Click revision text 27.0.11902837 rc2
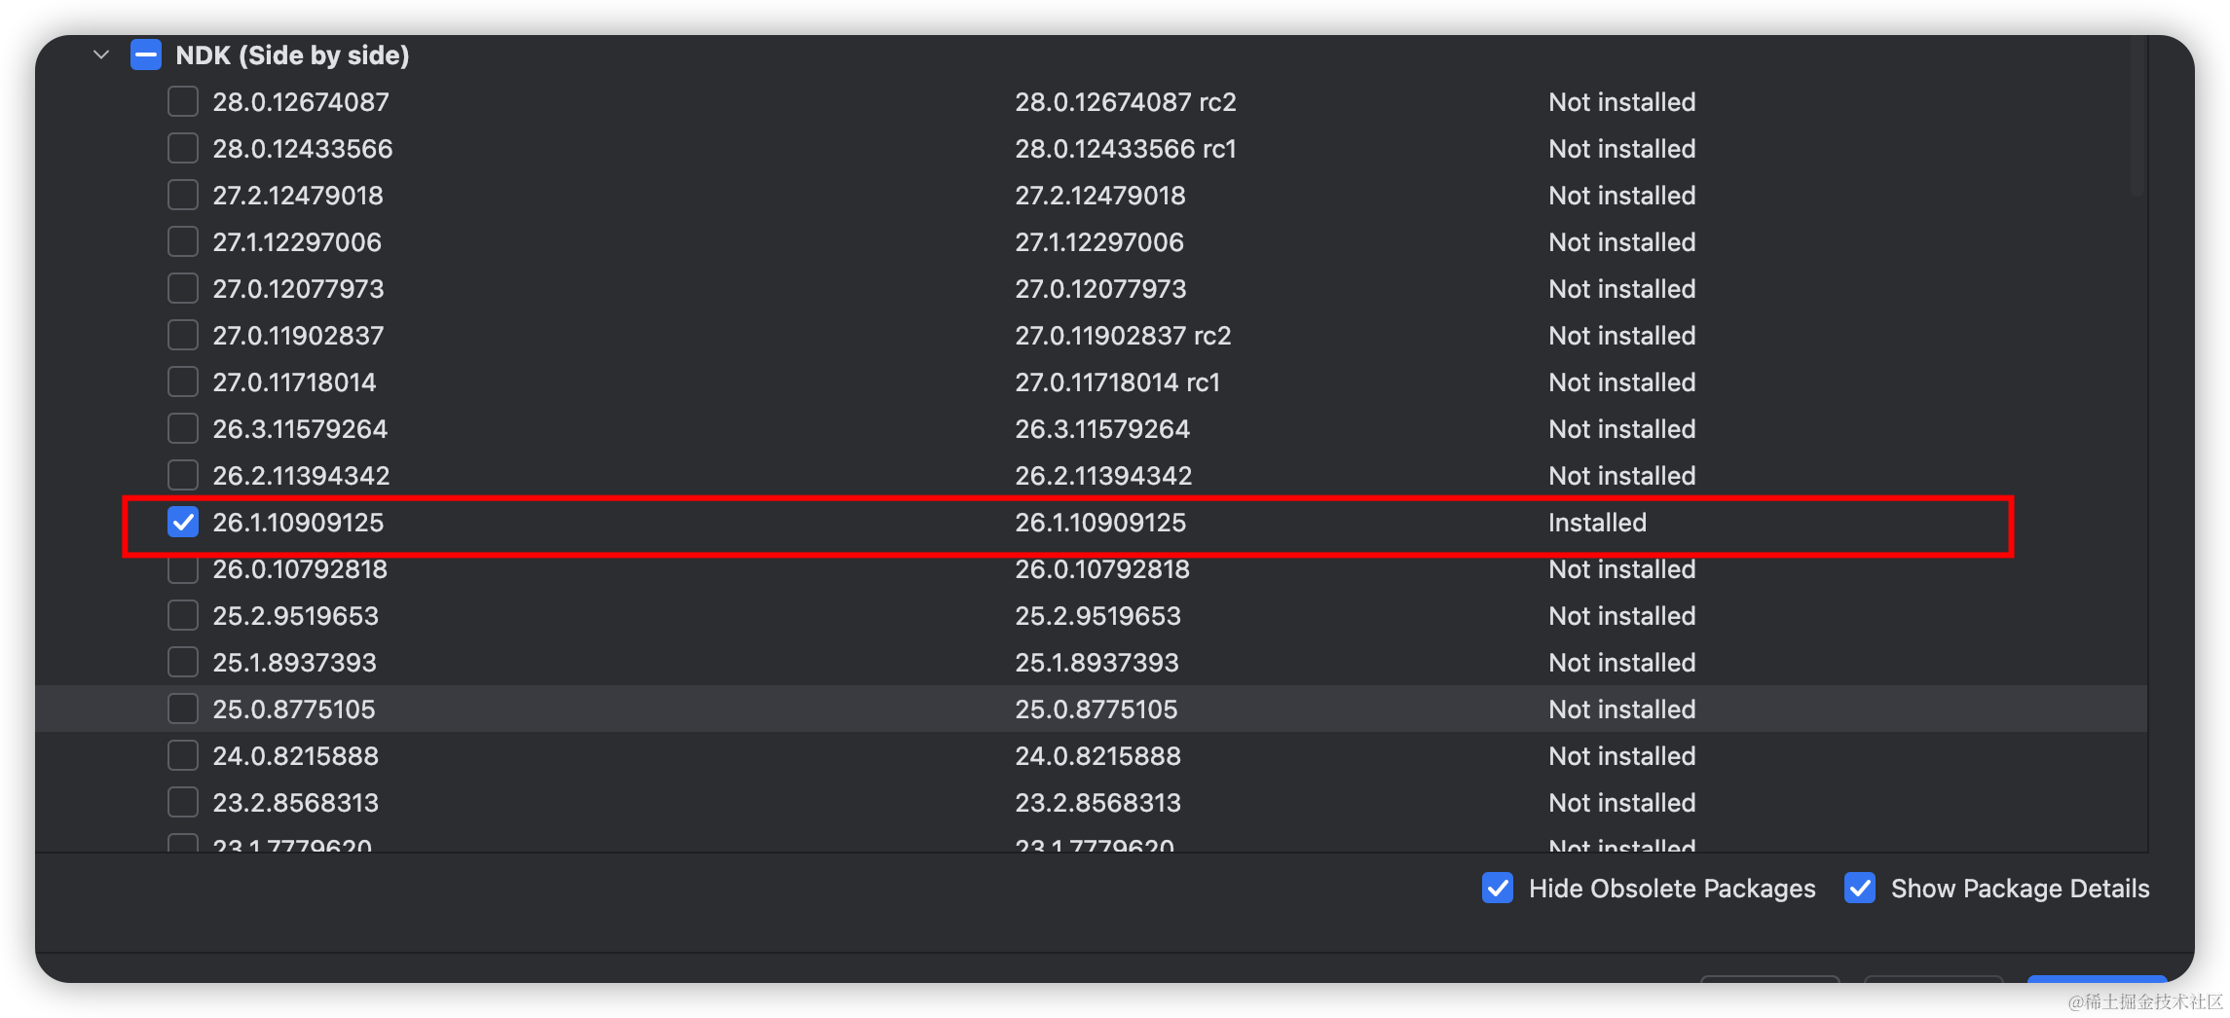The height and width of the screenshot is (1018, 2230). tap(1123, 336)
